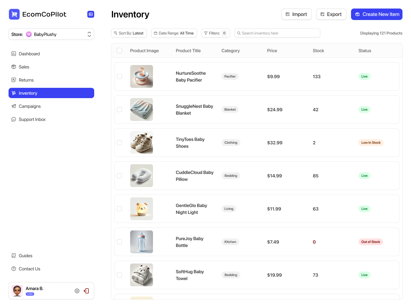Open Support Inbox chat icon
Screen dimensions: 411x308
point(14,119)
